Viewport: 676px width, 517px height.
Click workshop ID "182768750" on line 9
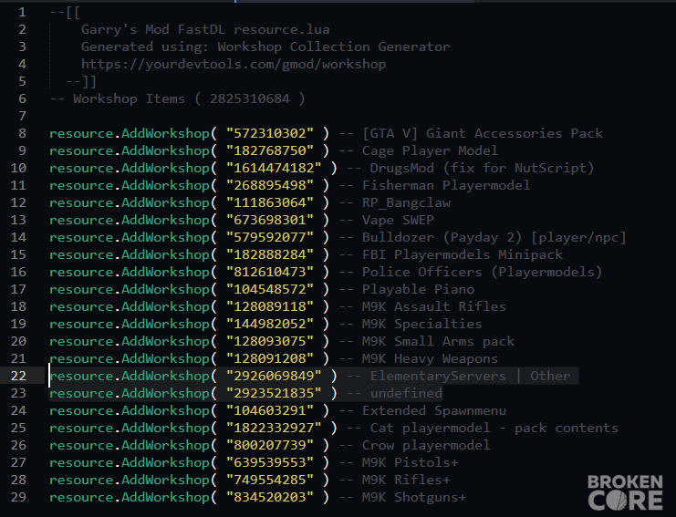coord(270,150)
